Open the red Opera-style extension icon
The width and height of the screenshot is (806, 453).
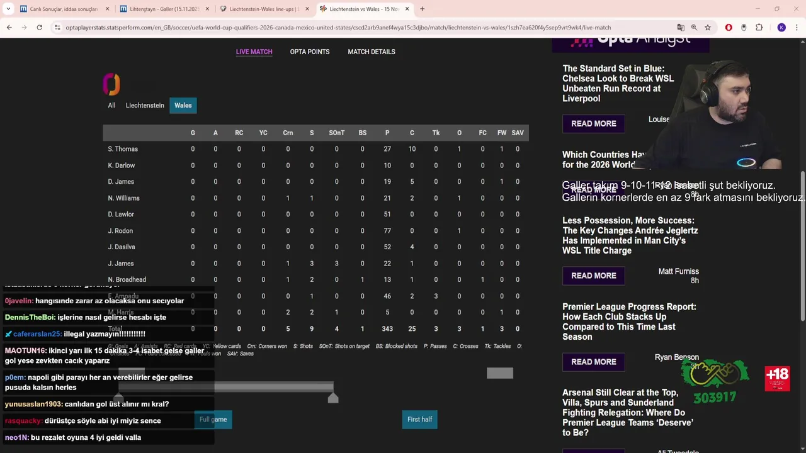(x=729, y=28)
